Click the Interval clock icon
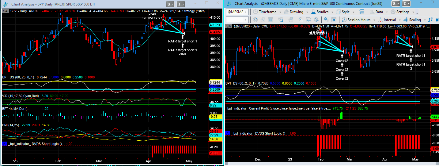This screenshot has height=166, width=439. point(380,20)
